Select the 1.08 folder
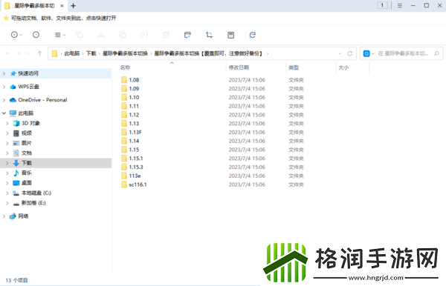Image resolution: width=446 pixels, height=286 pixels. [x=134, y=80]
